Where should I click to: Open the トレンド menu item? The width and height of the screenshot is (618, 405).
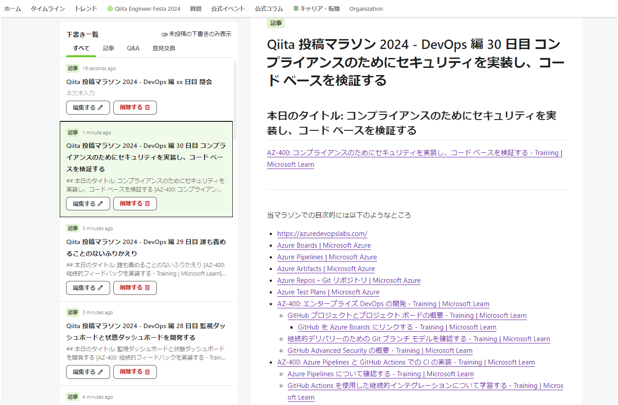click(x=86, y=9)
